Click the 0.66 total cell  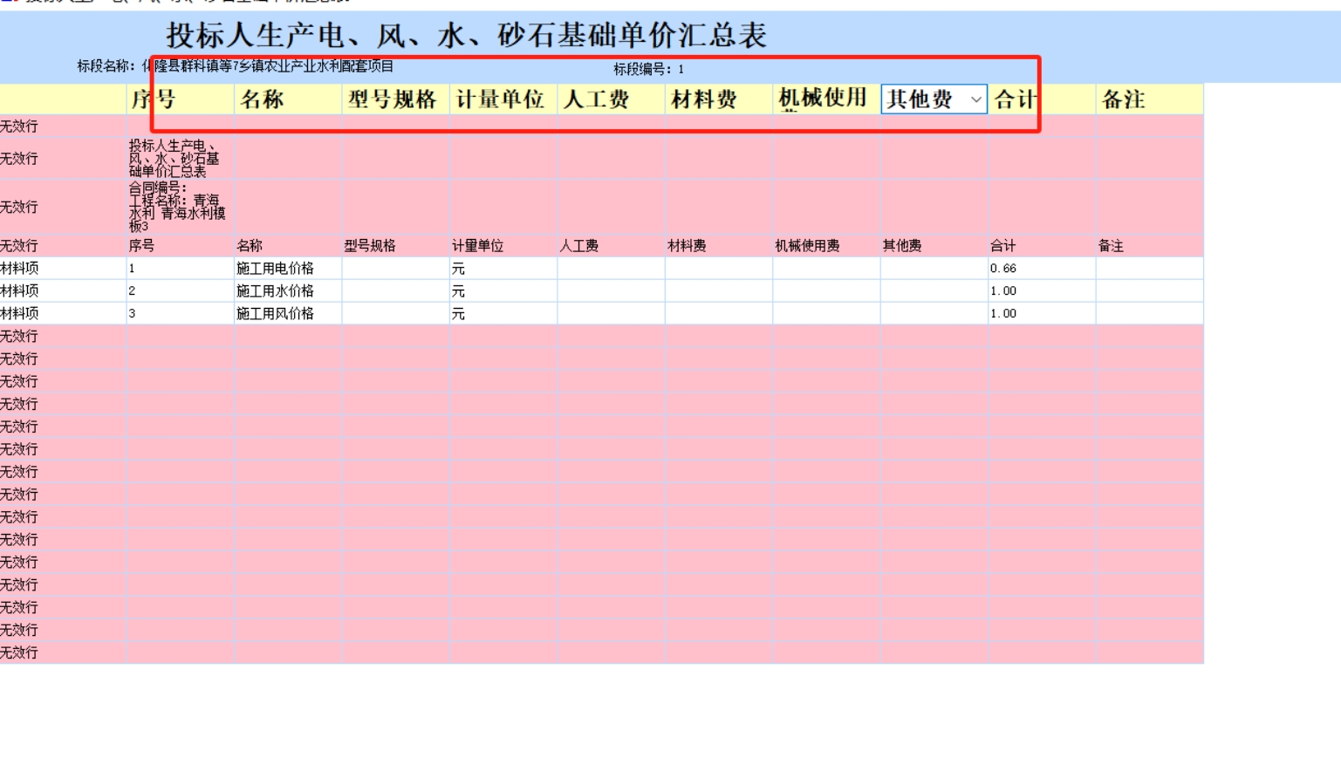(1040, 269)
